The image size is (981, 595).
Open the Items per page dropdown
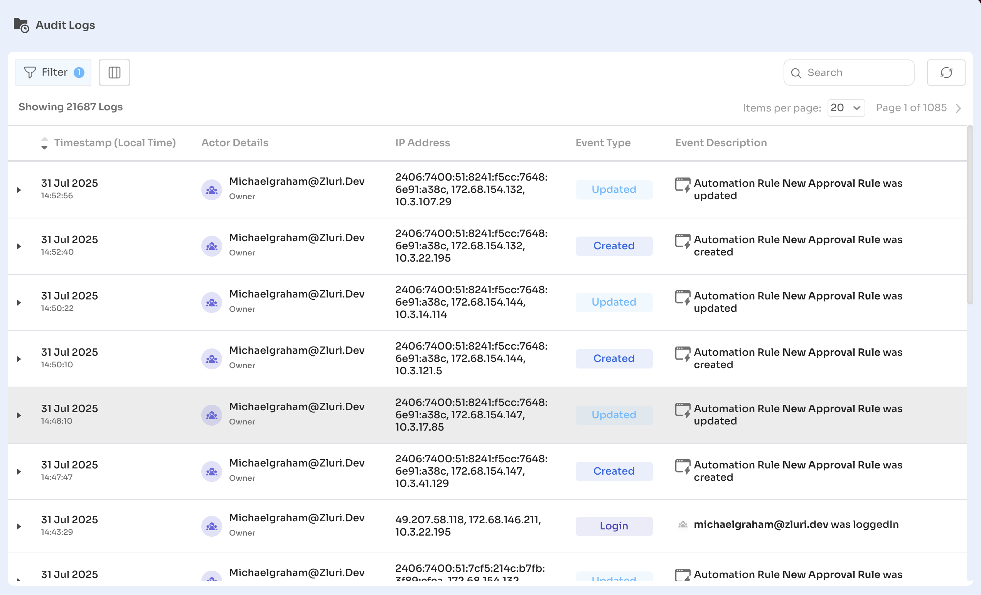(846, 108)
